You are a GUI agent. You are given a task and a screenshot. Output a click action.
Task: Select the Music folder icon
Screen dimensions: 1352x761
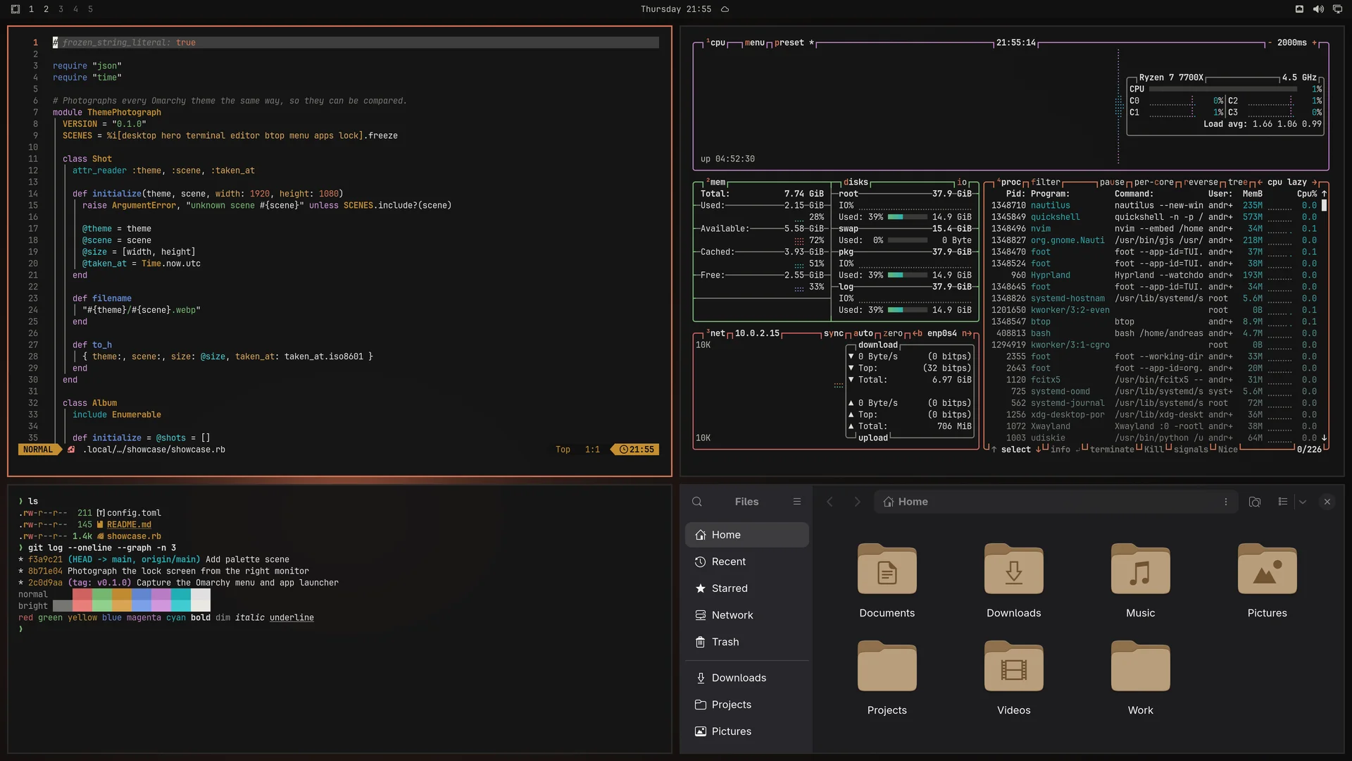(1141, 569)
